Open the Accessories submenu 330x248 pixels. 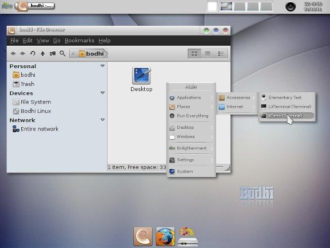(x=237, y=97)
